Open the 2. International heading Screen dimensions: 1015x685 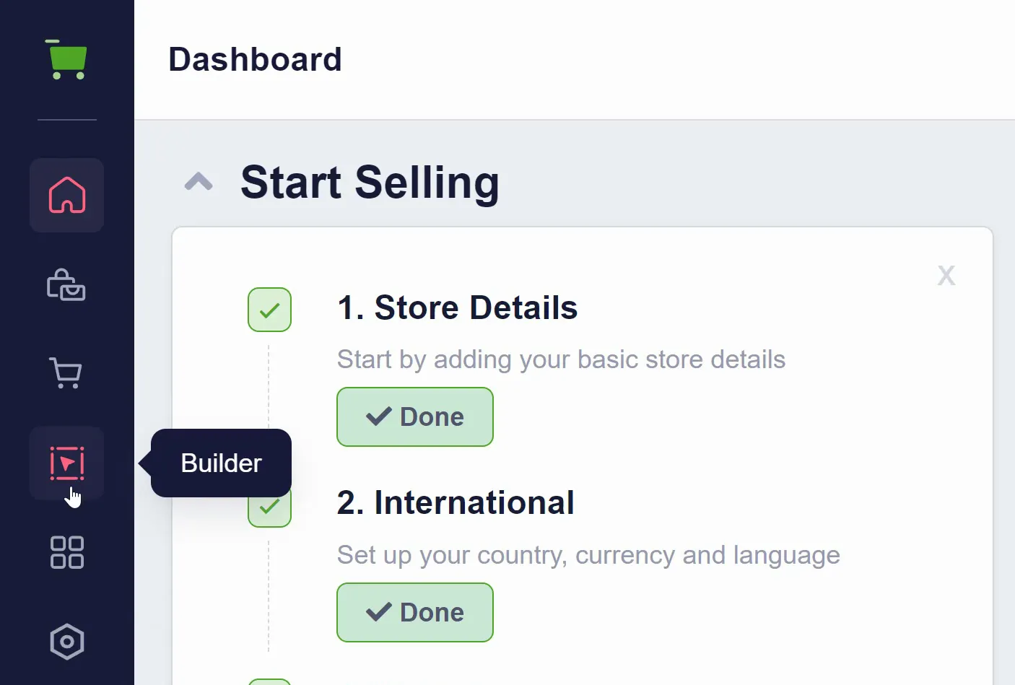[456, 502]
